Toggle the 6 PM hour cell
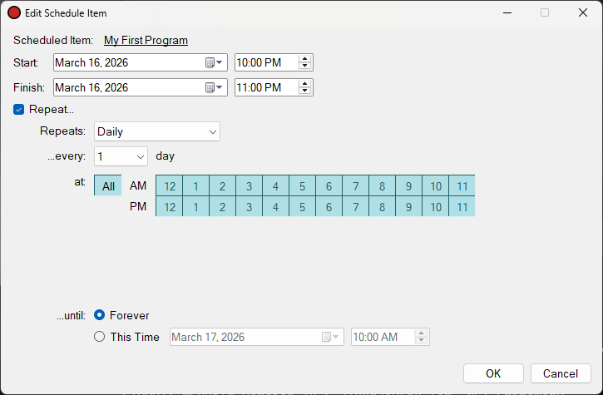Viewport: 603px width, 395px height. pyautogui.click(x=329, y=206)
